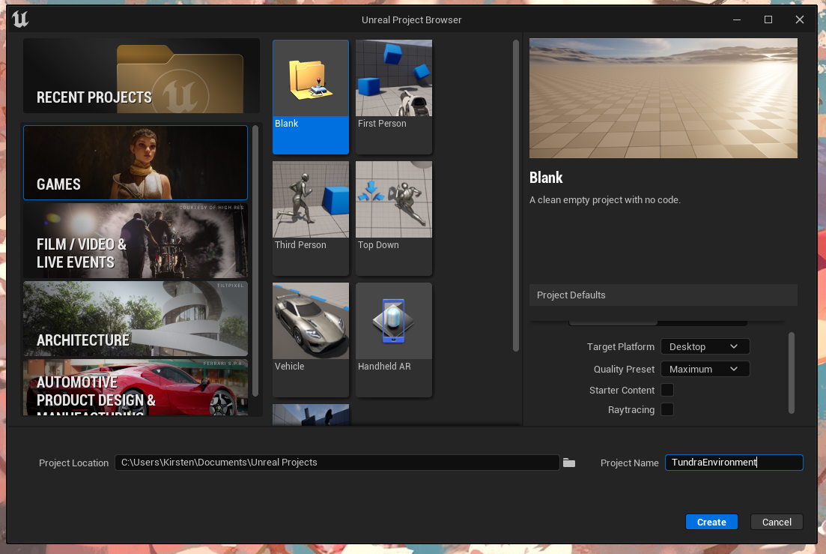This screenshot has width=826, height=554.
Task: Open the Recent Projects category
Action: (x=142, y=76)
